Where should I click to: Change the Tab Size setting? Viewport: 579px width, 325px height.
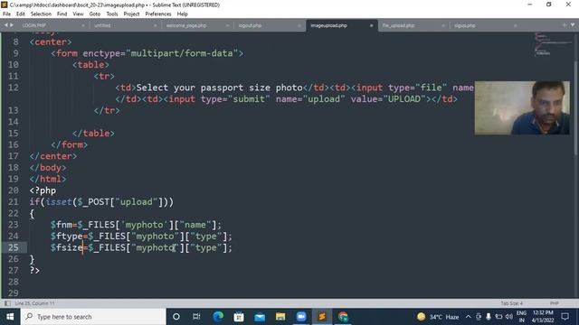point(512,303)
